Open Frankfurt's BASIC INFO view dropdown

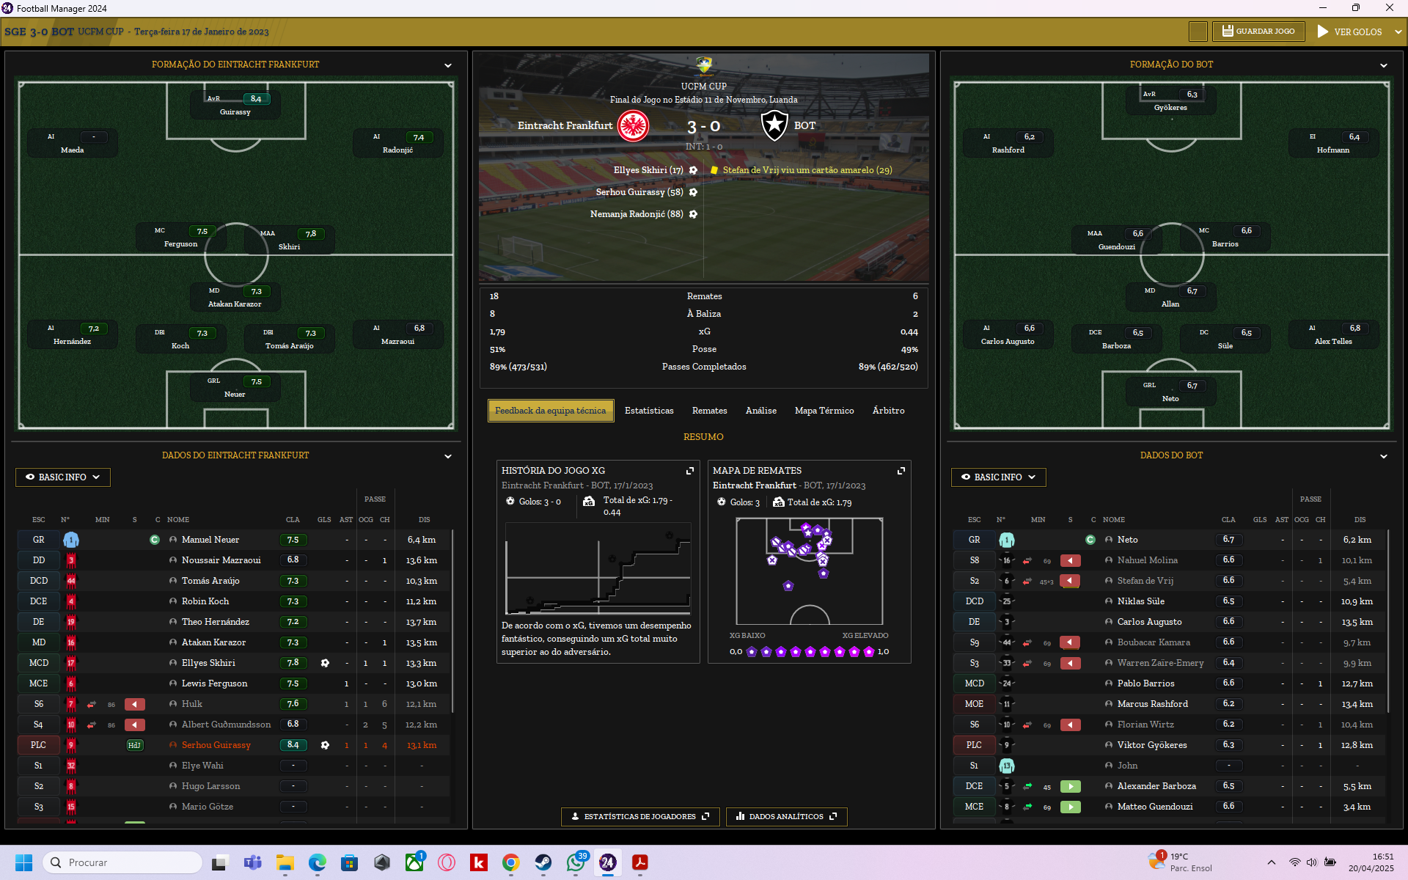tap(63, 477)
